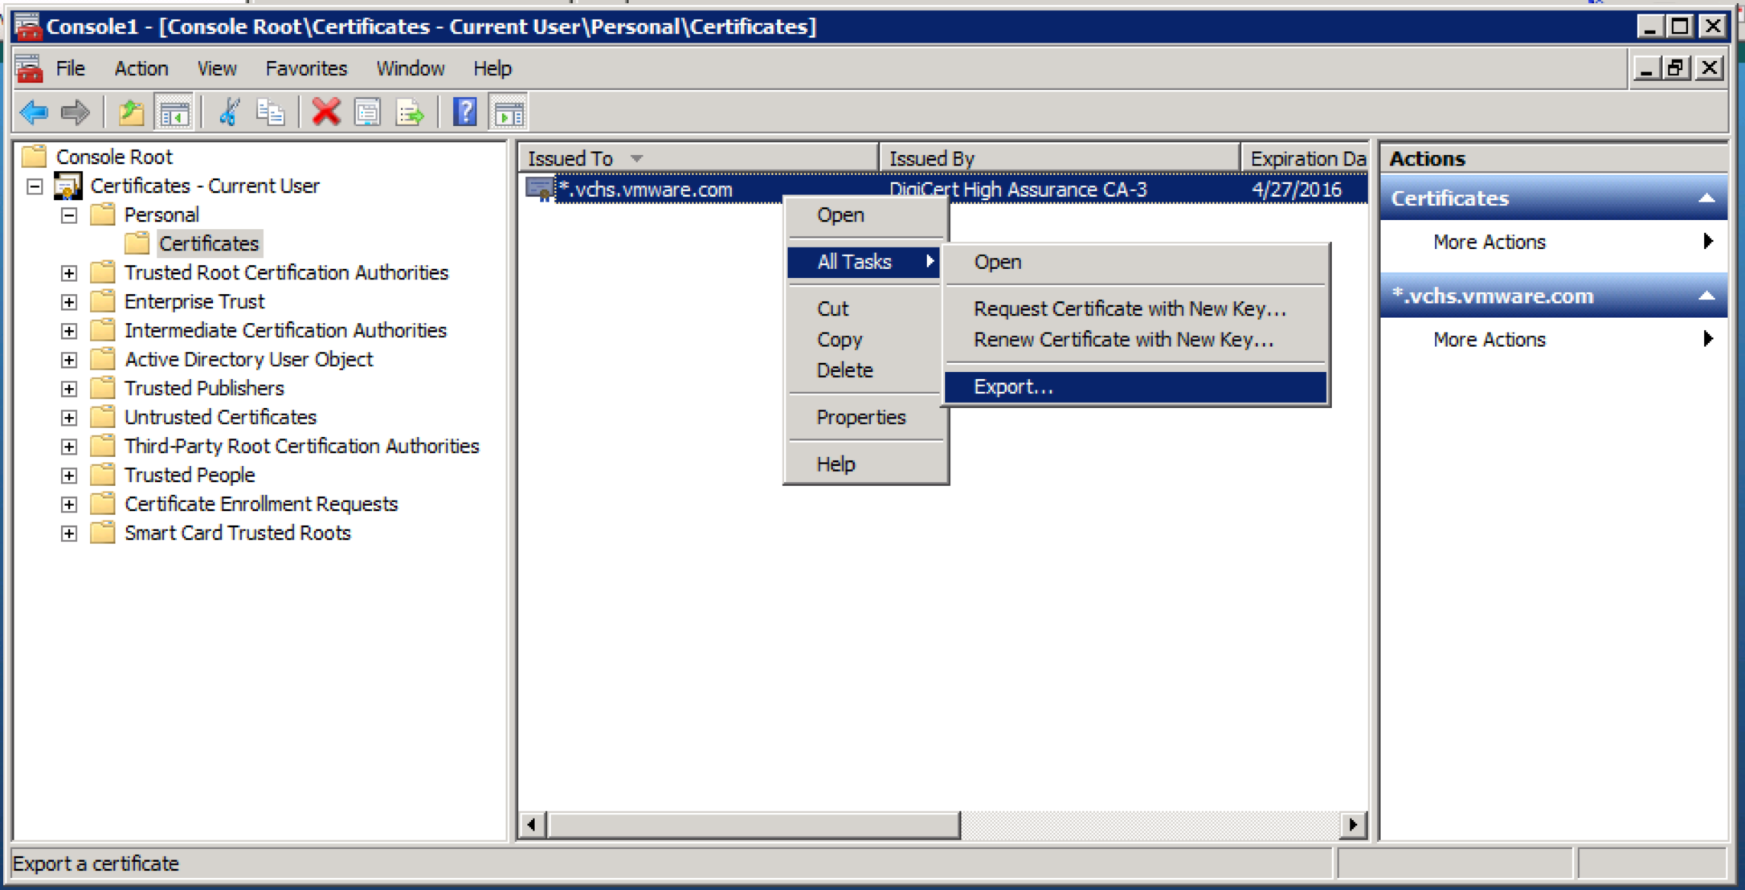This screenshot has height=890, width=1745.
Task: Sort by the Issued By column header
Action: [x=1057, y=158]
